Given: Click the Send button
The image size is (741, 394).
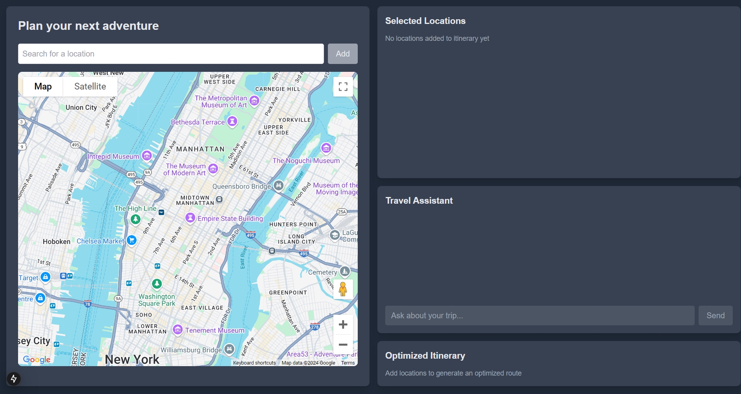Looking at the screenshot, I should pos(715,316).
